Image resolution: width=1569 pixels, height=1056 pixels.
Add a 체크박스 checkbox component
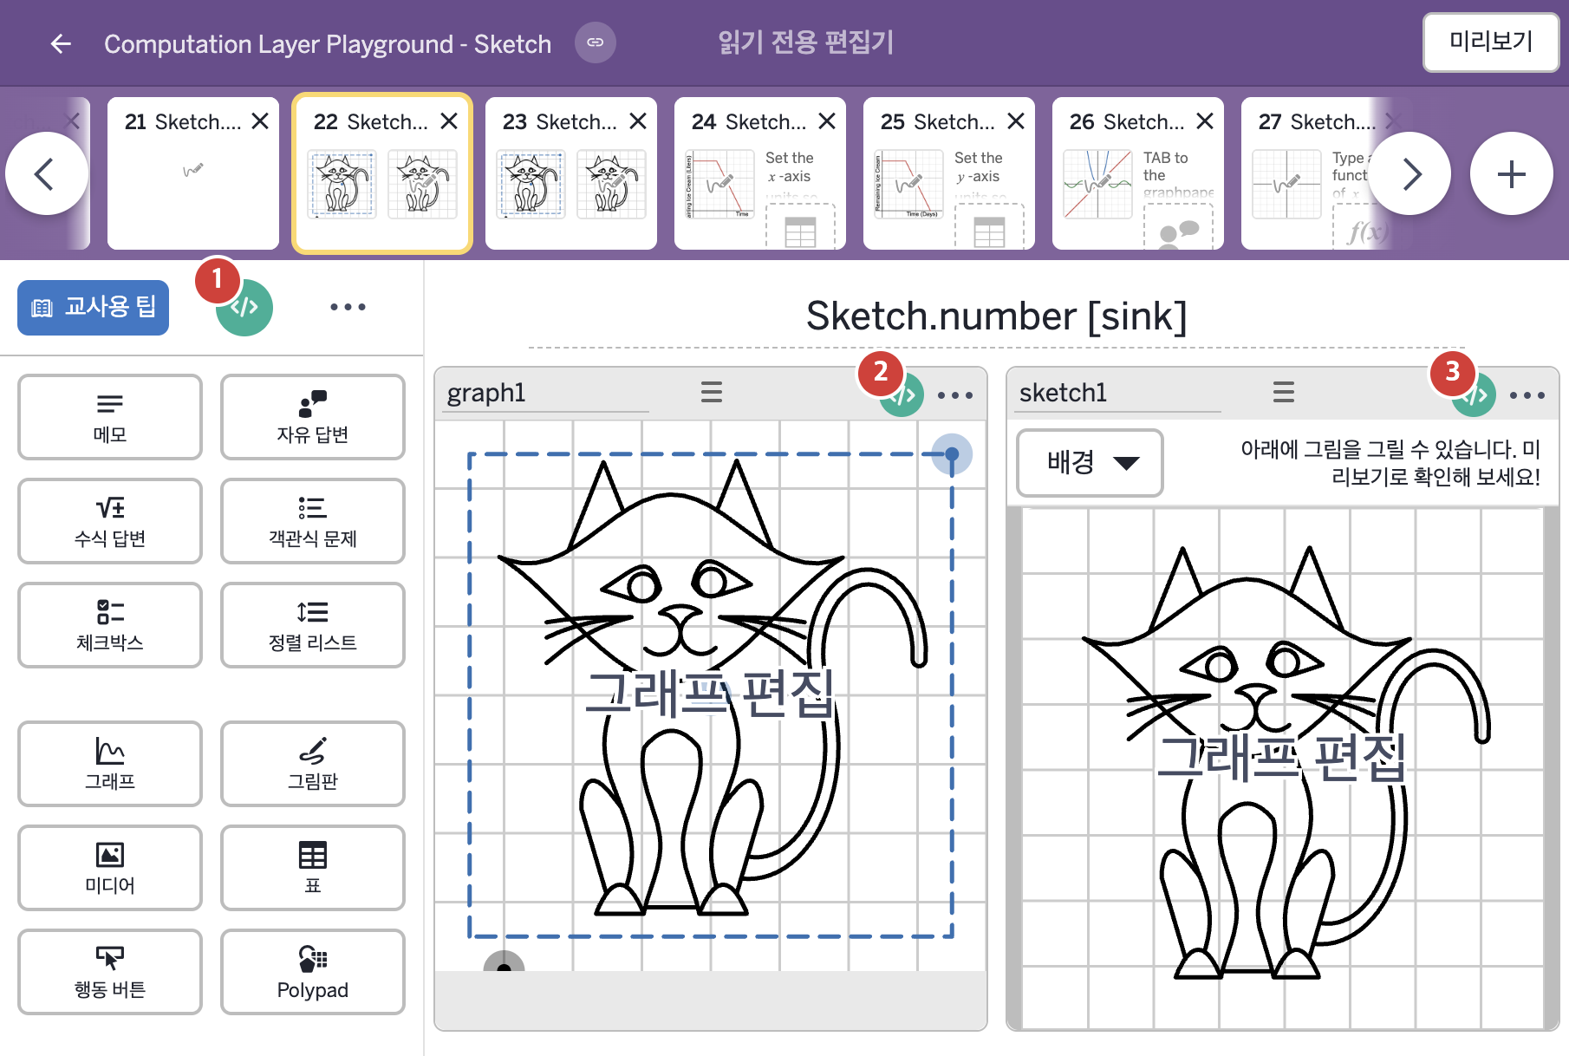point(110,625)
